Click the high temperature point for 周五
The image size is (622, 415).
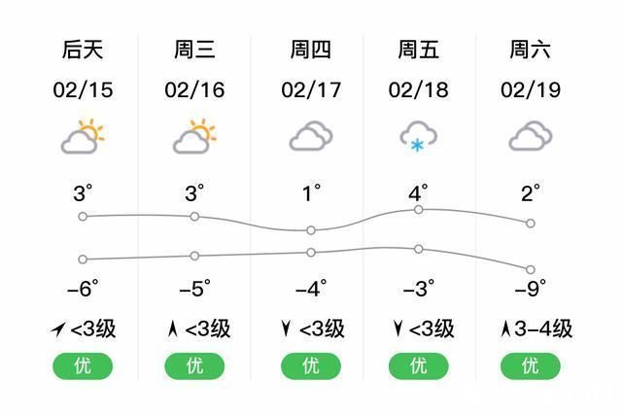pos(419,209)
